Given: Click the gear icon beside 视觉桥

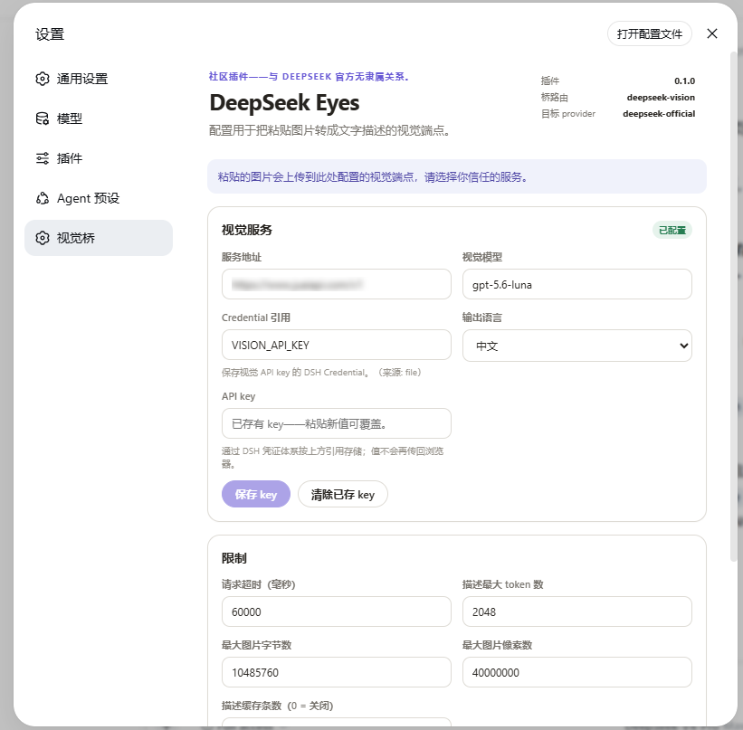Looking at the screenshot, I should pos(43,238).
